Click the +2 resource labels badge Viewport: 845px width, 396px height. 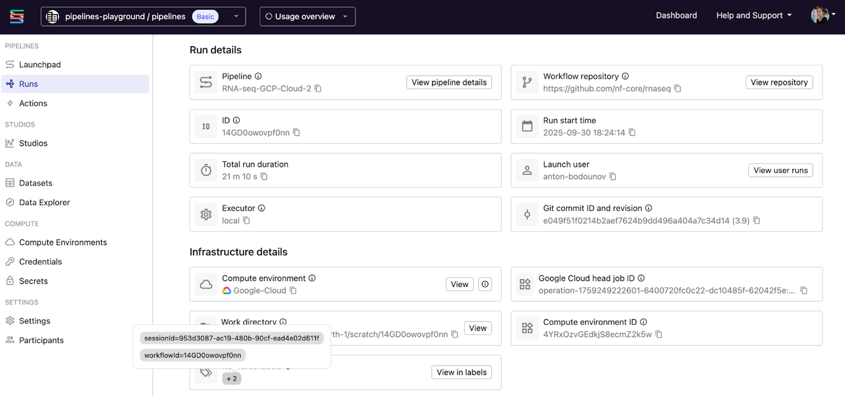tap(232, 378)
